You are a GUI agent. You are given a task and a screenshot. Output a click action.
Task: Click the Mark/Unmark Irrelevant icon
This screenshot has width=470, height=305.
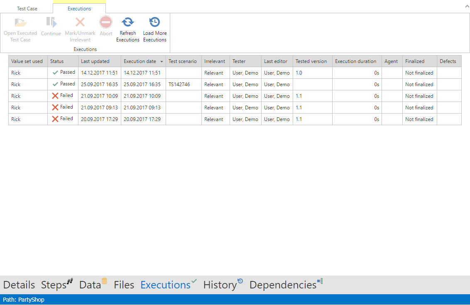pos(80,22)
